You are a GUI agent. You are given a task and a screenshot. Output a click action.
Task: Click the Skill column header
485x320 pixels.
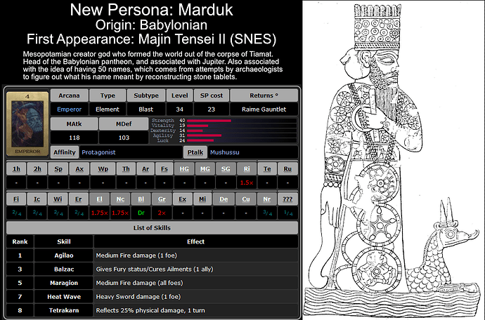[64, 241]
